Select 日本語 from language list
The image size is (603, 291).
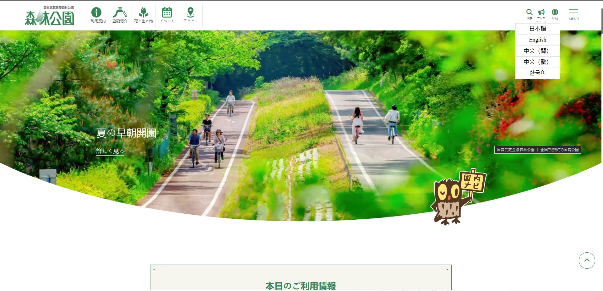538,29
